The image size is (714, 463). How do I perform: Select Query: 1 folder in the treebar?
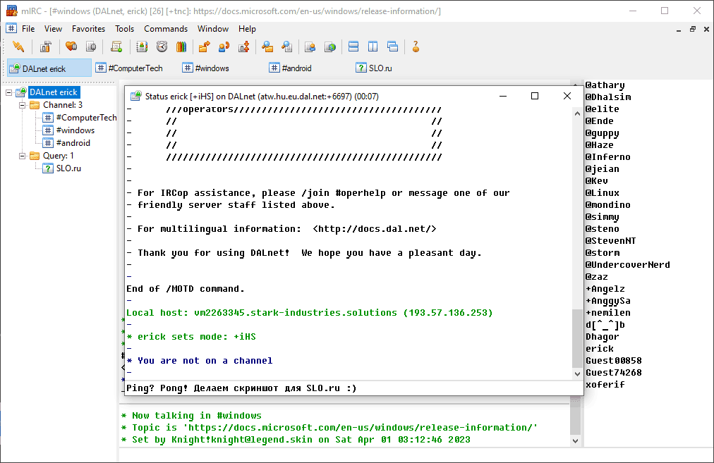tap(58, 156)
